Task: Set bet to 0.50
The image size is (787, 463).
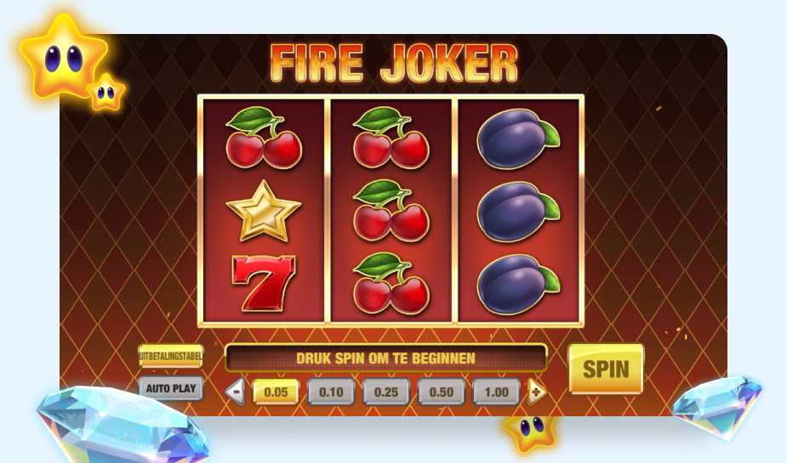Action: click(442, 392)
